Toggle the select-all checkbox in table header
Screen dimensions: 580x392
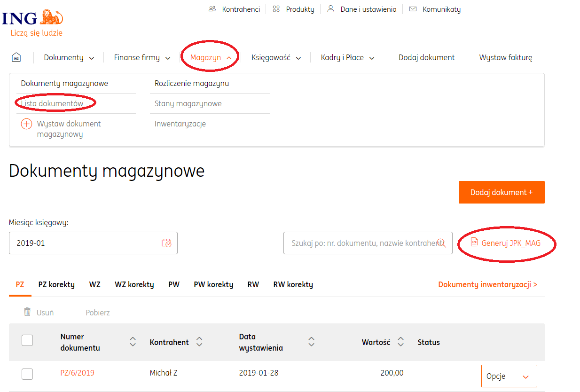(27, 340)
